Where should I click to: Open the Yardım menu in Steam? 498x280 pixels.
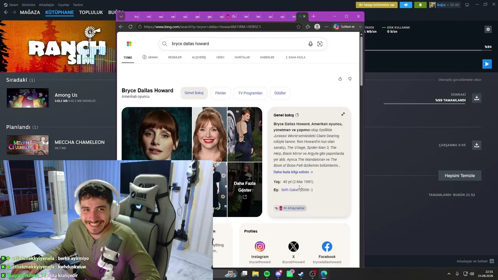[x=78, y=5]
